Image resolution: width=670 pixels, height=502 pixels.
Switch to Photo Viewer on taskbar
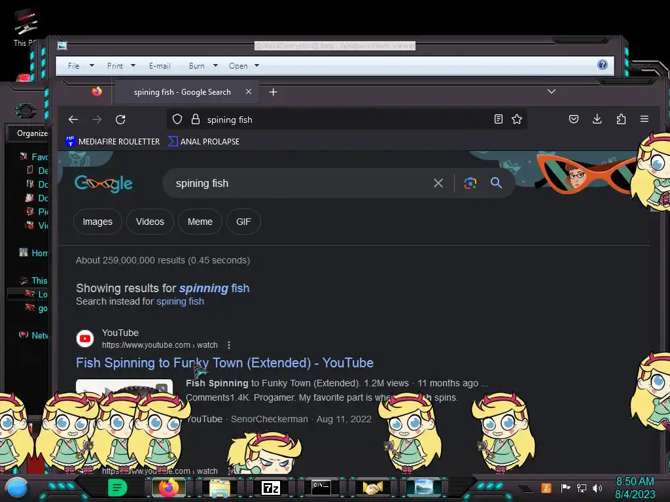point(423,488)
